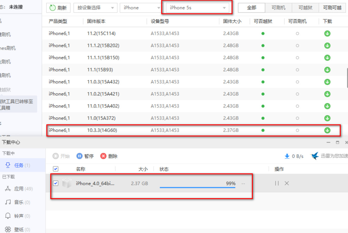348x233 pixels.
Task: Click the 状态 column header in downloads
Action: pos(164,169)
